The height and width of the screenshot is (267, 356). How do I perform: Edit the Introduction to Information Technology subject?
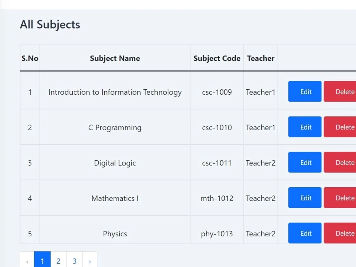pos(304,91)
